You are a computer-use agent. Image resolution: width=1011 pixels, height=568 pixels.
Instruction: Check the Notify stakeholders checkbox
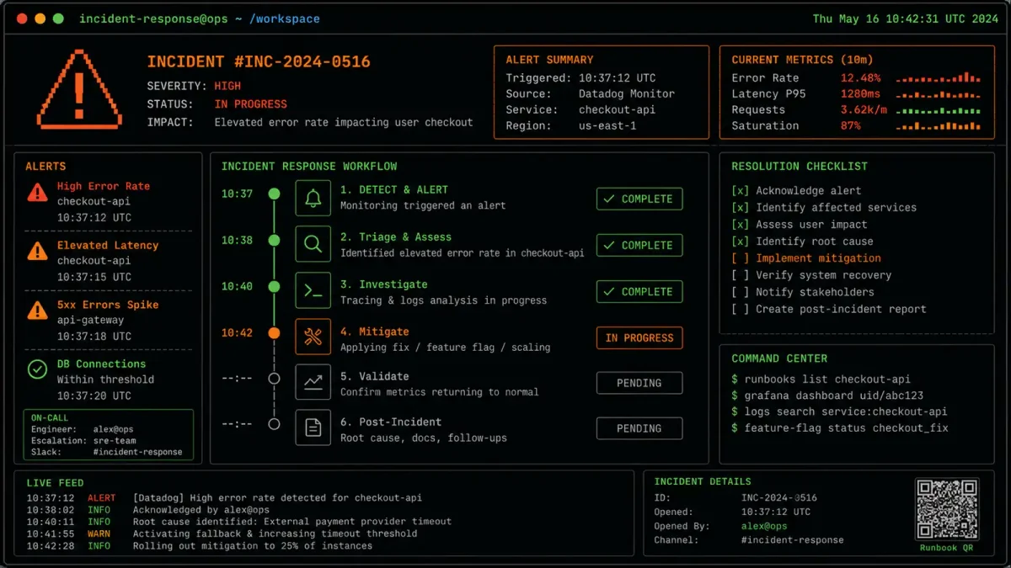740,292
